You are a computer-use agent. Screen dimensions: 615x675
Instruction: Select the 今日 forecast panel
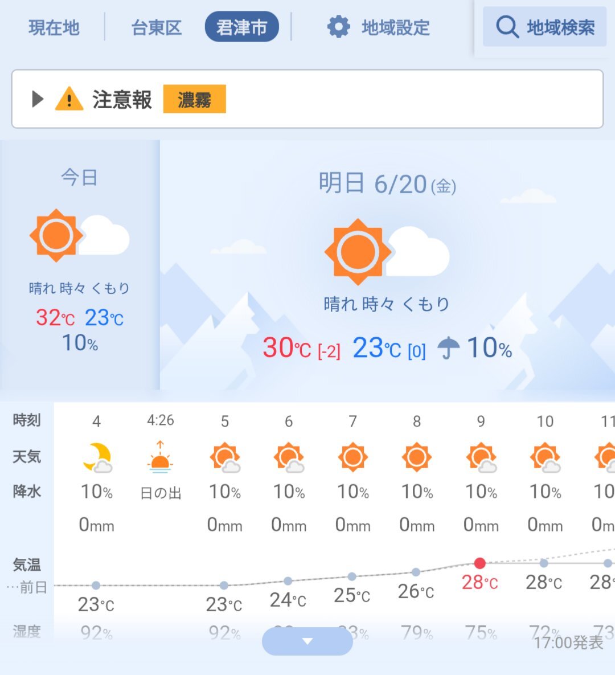pyautogui.click(x=80, y=265)
